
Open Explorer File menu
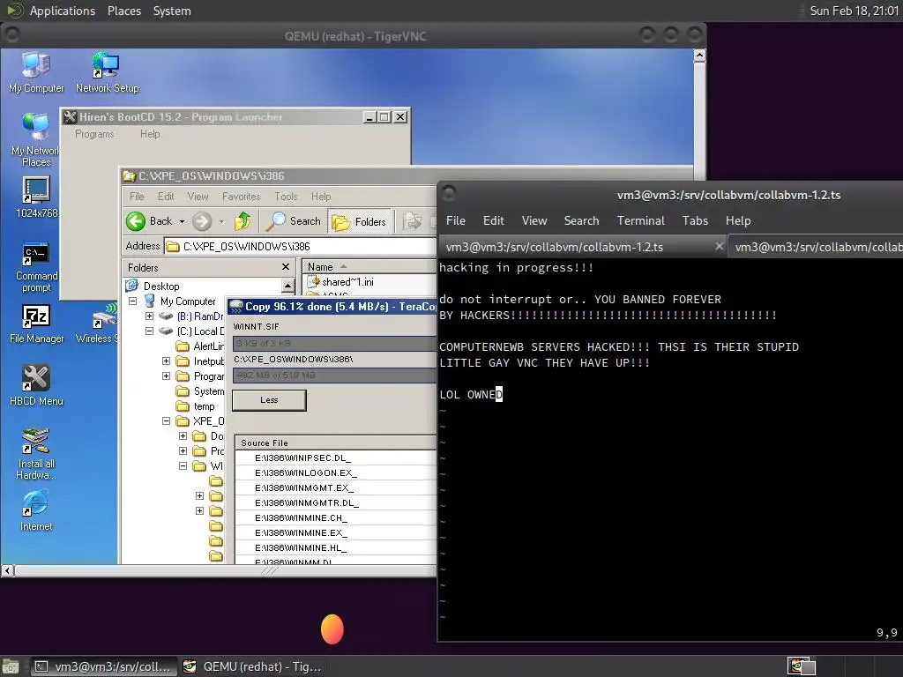point(137,197)
